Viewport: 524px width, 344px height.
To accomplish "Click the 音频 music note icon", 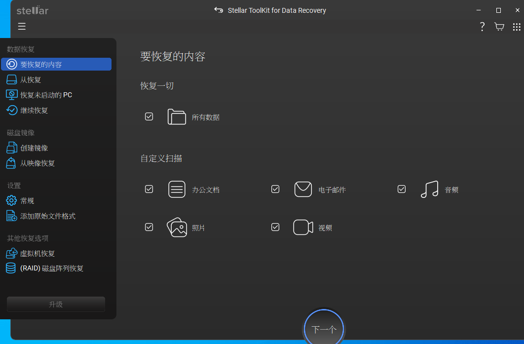I will point(429,189).
